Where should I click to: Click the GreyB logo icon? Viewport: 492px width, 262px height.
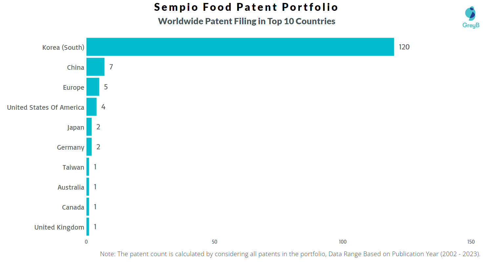[x=471, y=17]
